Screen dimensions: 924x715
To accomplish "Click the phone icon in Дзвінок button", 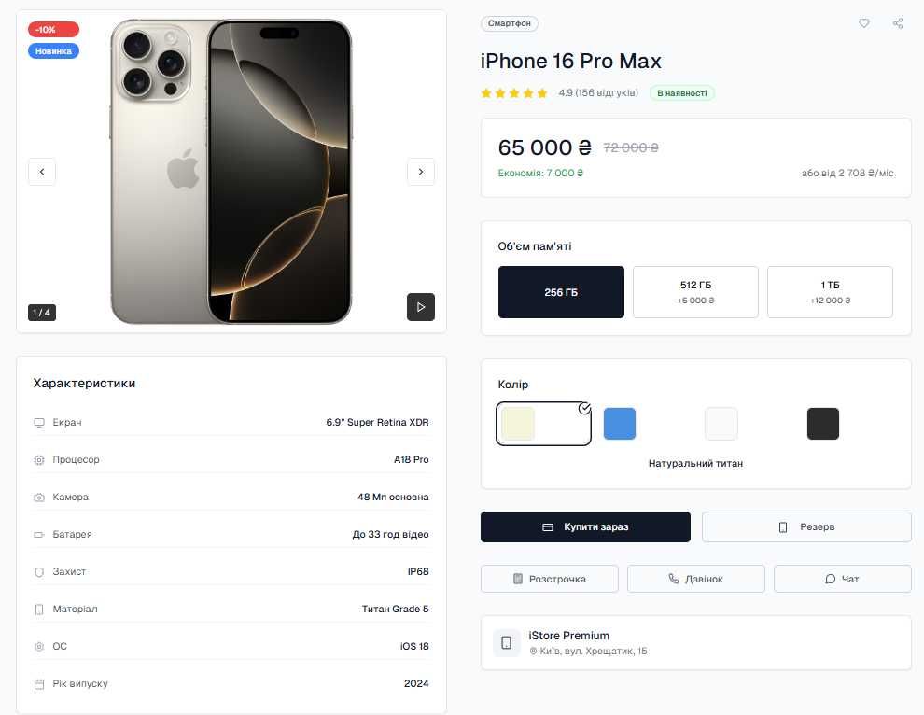I will [x=674, y=579].
